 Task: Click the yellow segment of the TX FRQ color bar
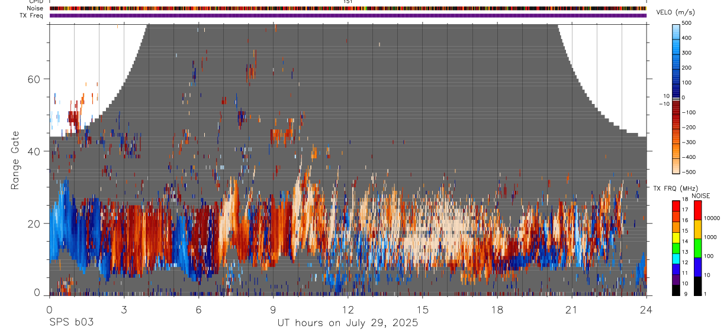coord(676,237)
